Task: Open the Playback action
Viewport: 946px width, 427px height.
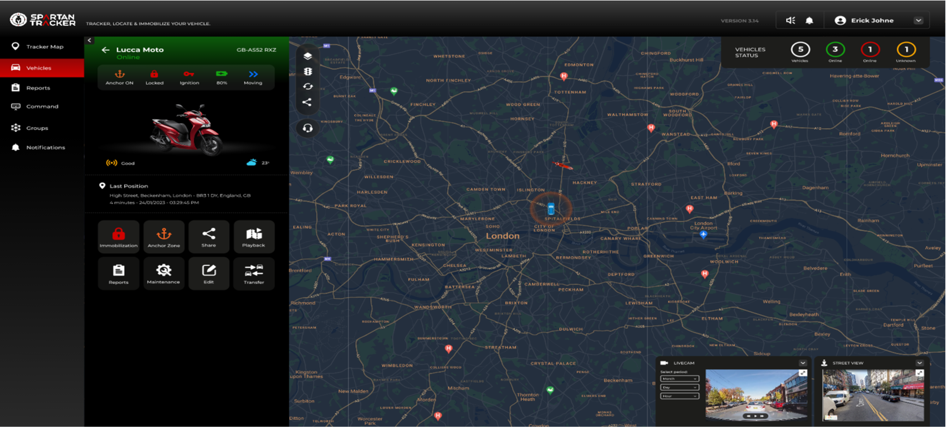Action: (x=254, y=237)
